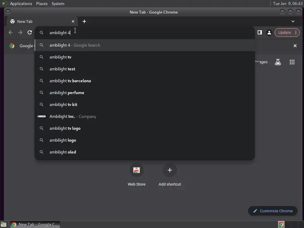
Task: Go back with the back arrow
Action: coord(11,33)
